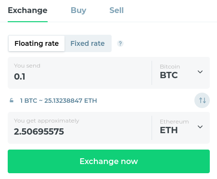Click the 1 BTC ~ 25.13238847 ETH rate

[58, 101]
